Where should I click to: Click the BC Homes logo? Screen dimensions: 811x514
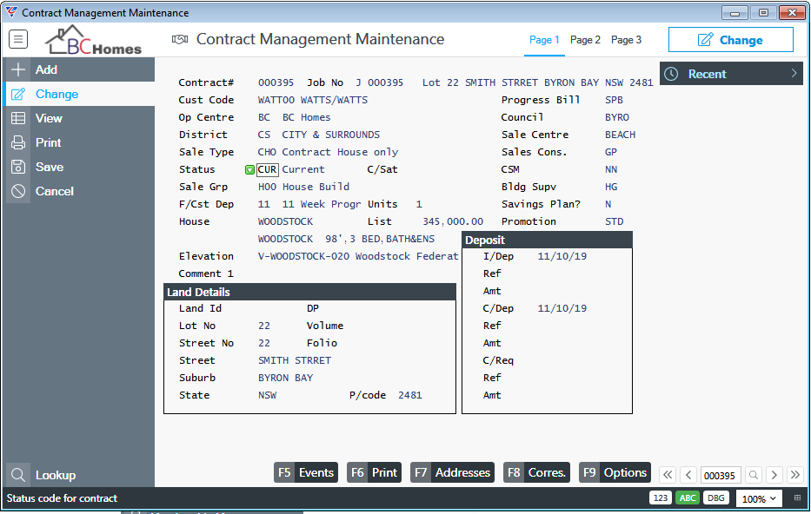(94, 40)
